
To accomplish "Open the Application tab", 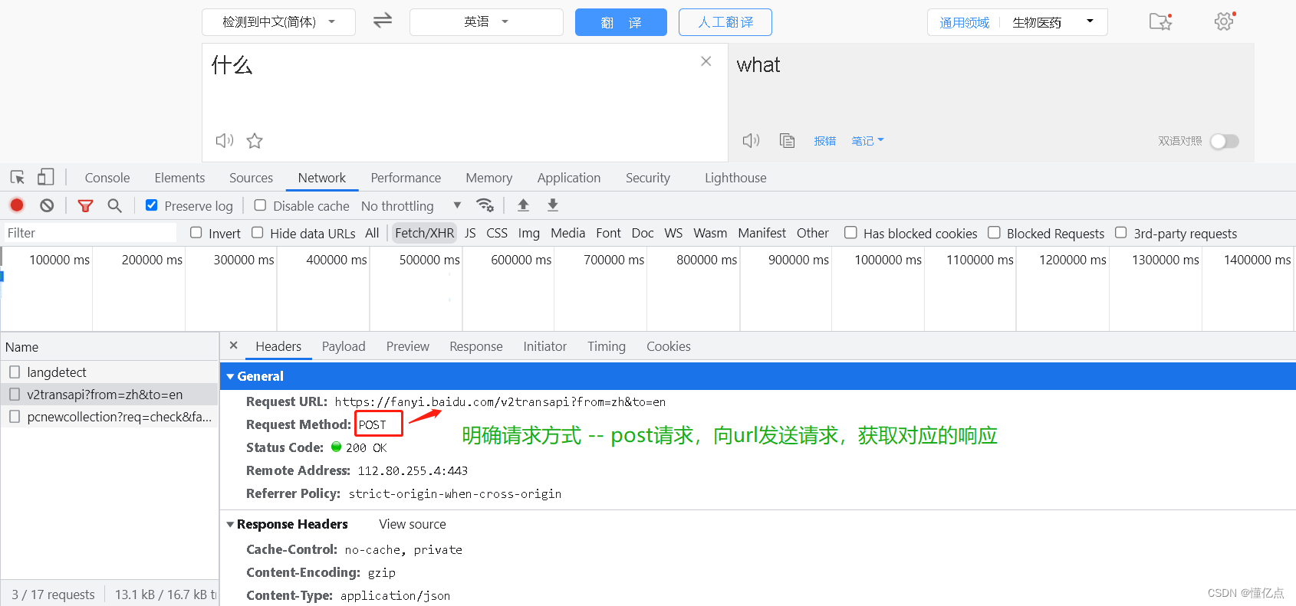I will pyautogui.click(x=569, y=178).
